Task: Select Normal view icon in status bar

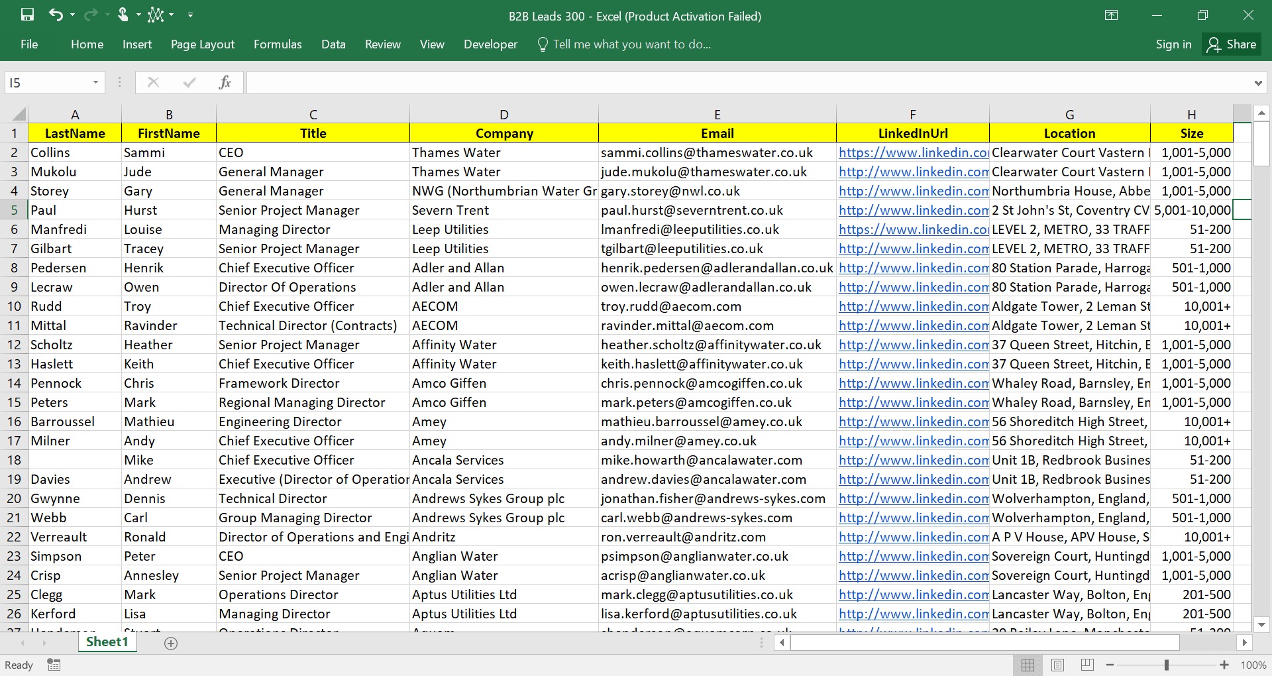Action: click(x=1028, y=665)
